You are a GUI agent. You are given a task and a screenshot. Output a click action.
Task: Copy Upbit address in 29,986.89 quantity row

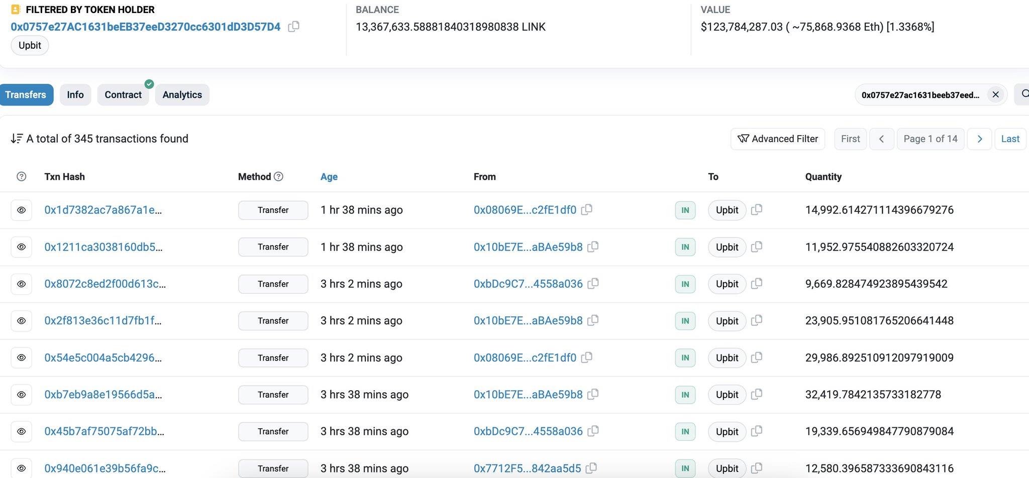tap(757, 357)
